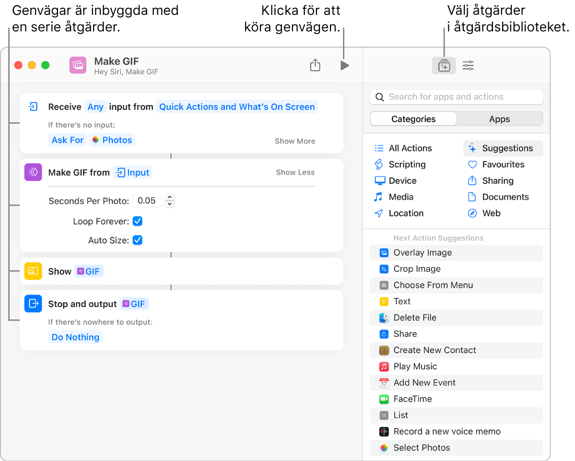Viewport: 575px width, 461px height.
Task: Change Quick Actions and What's On Screen source
Action: 237,106
